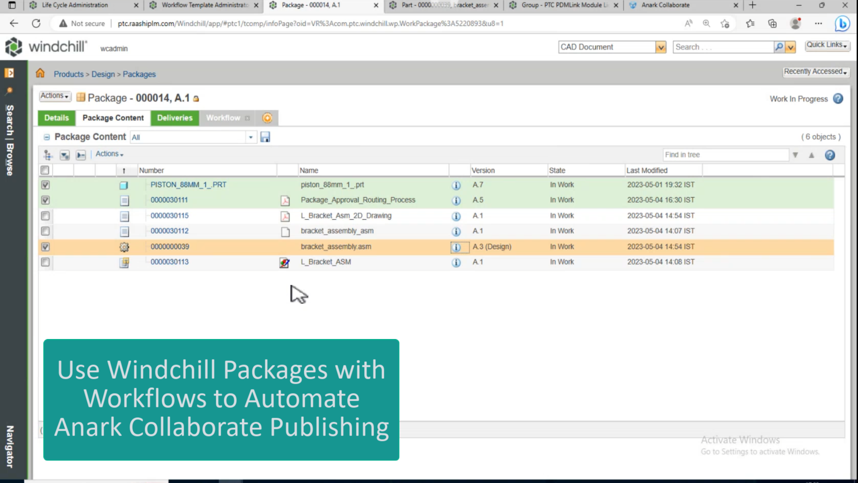Image resolution: width=858 pixels, height=483 pixels.
Task: Open the search options dropdown arrow
Action: (791, 47)
